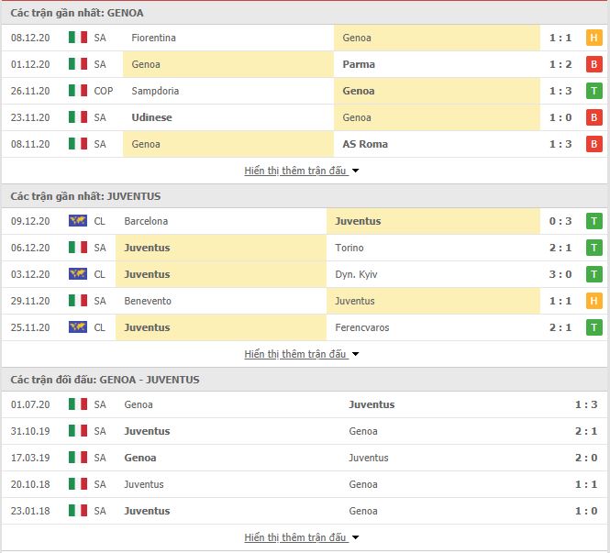The width and height of the screenshot is (610, 553).
Task: Click the 'Các trận gần nhất: JUVENTUS' header
Action: (85, 196)
